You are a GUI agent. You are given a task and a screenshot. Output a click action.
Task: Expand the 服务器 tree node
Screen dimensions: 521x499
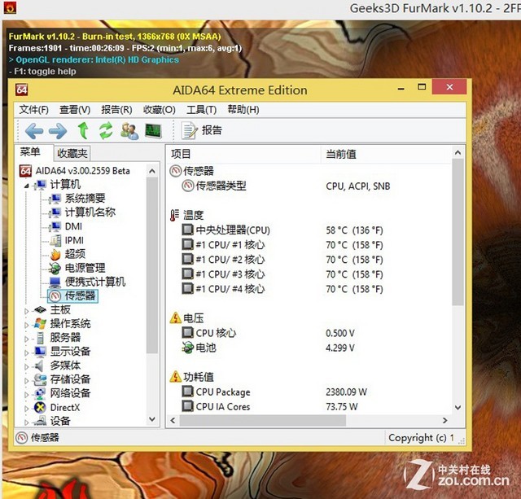[x=27, y=339]
